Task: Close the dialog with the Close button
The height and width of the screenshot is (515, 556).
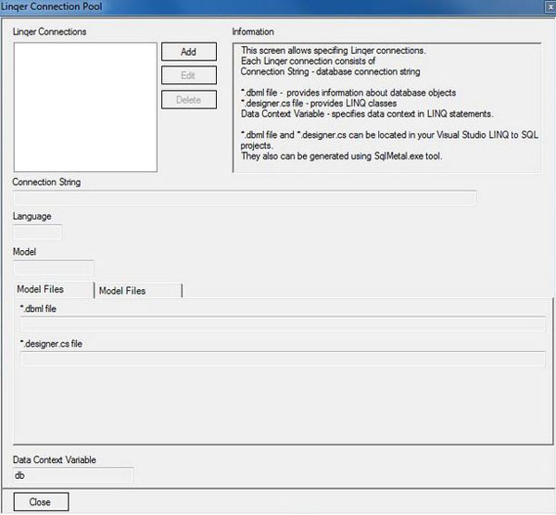Action: (40, 502)
